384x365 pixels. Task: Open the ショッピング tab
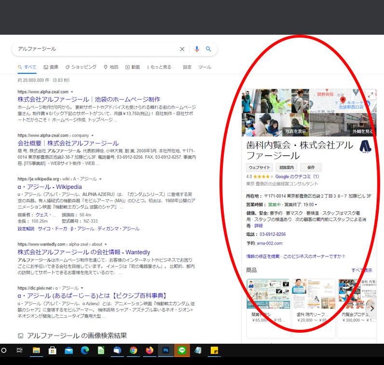point(81,67)
